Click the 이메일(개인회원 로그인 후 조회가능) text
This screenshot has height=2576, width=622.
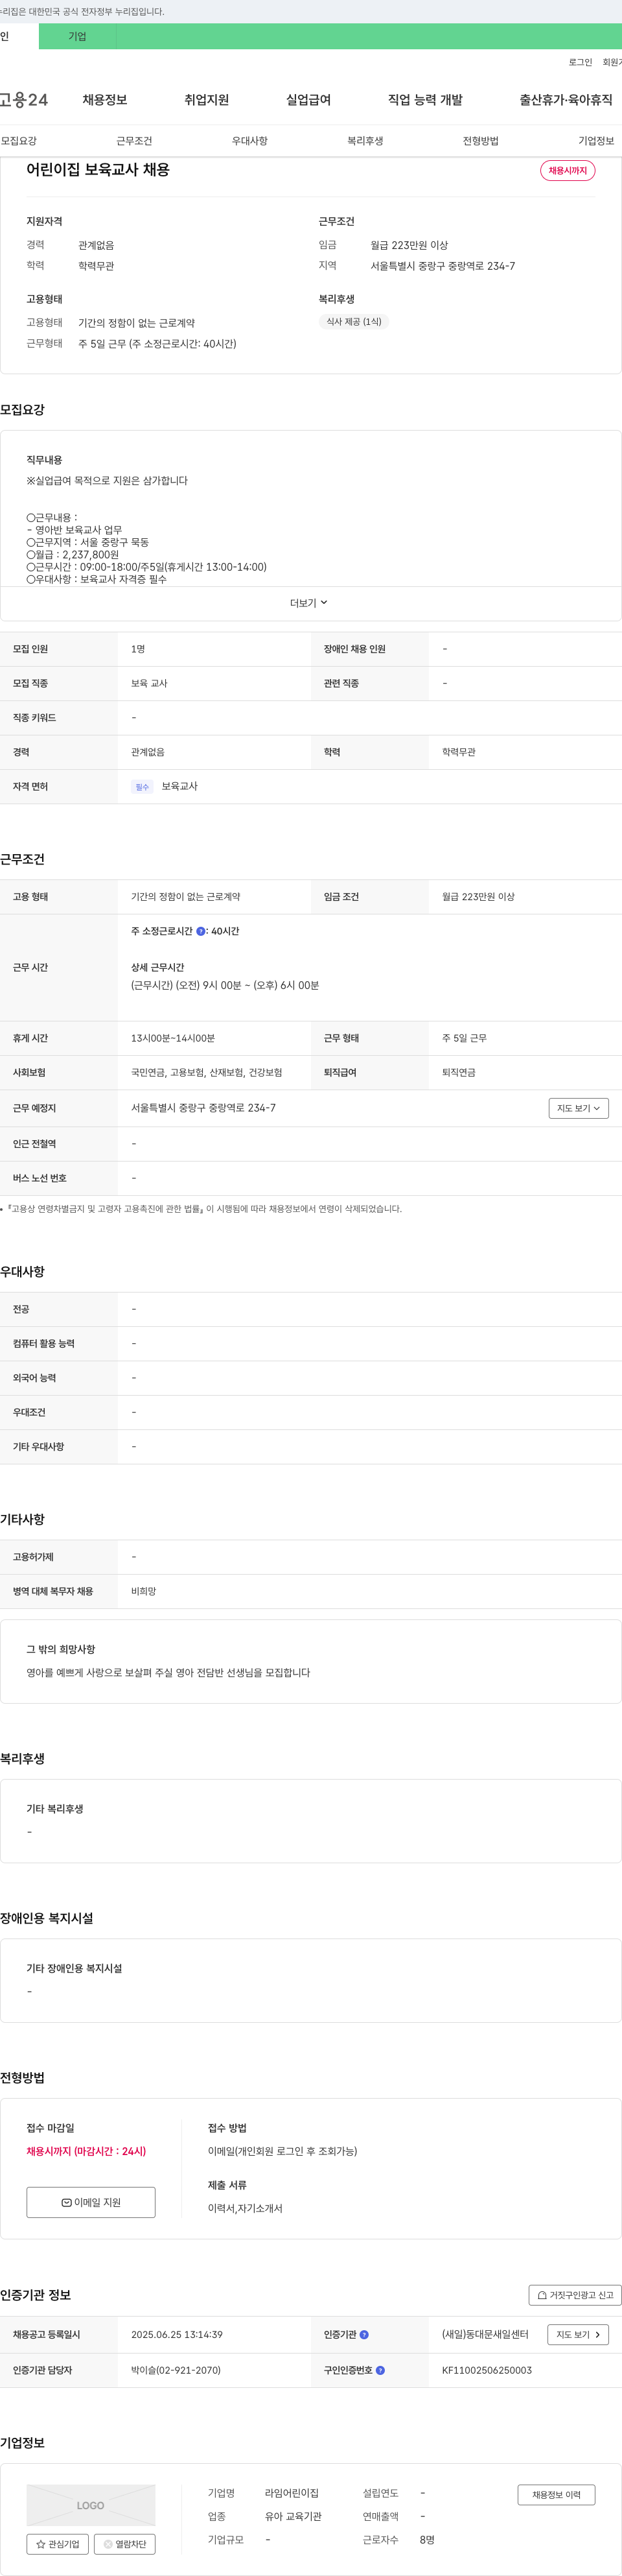pyautogui.click(x=282, y=2151)
